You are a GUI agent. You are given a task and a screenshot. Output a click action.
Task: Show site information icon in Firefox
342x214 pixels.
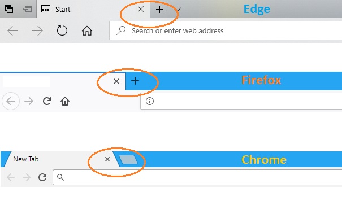tap(150, 101)
